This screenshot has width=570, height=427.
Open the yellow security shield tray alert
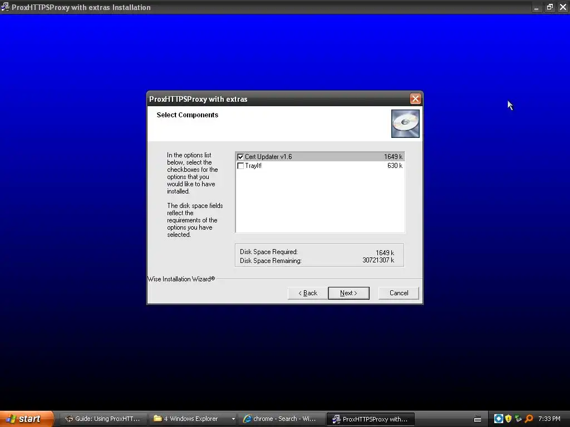509,419
